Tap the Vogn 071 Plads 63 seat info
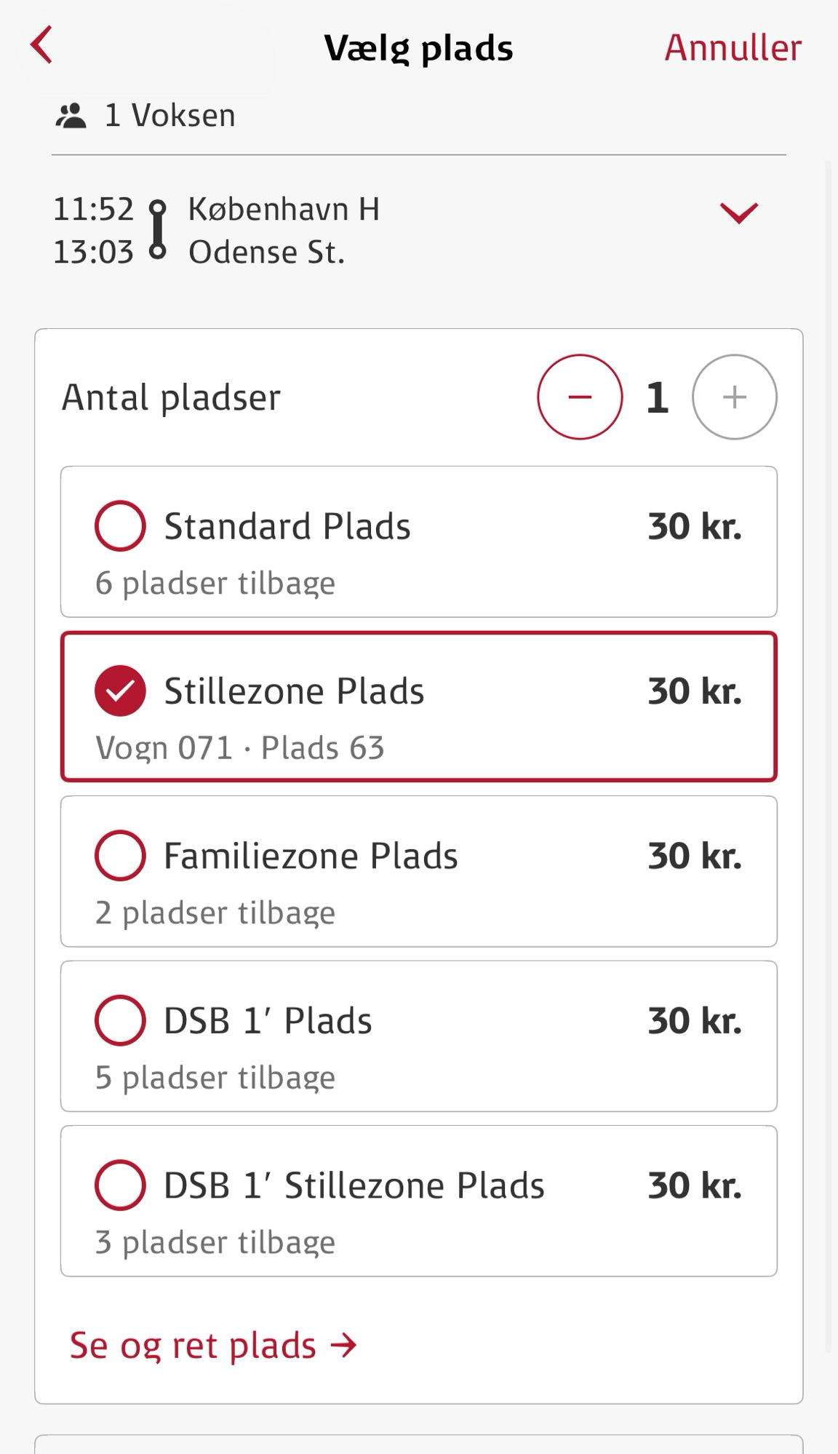Image resolution: width=838 pixels, height=1454 pixels. [239, 747]
